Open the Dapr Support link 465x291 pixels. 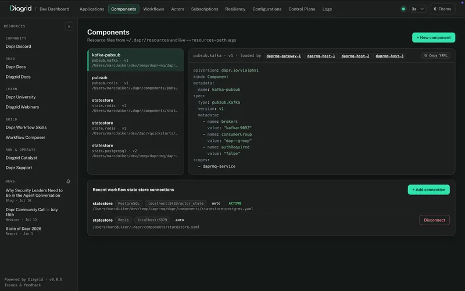[19, 168]
